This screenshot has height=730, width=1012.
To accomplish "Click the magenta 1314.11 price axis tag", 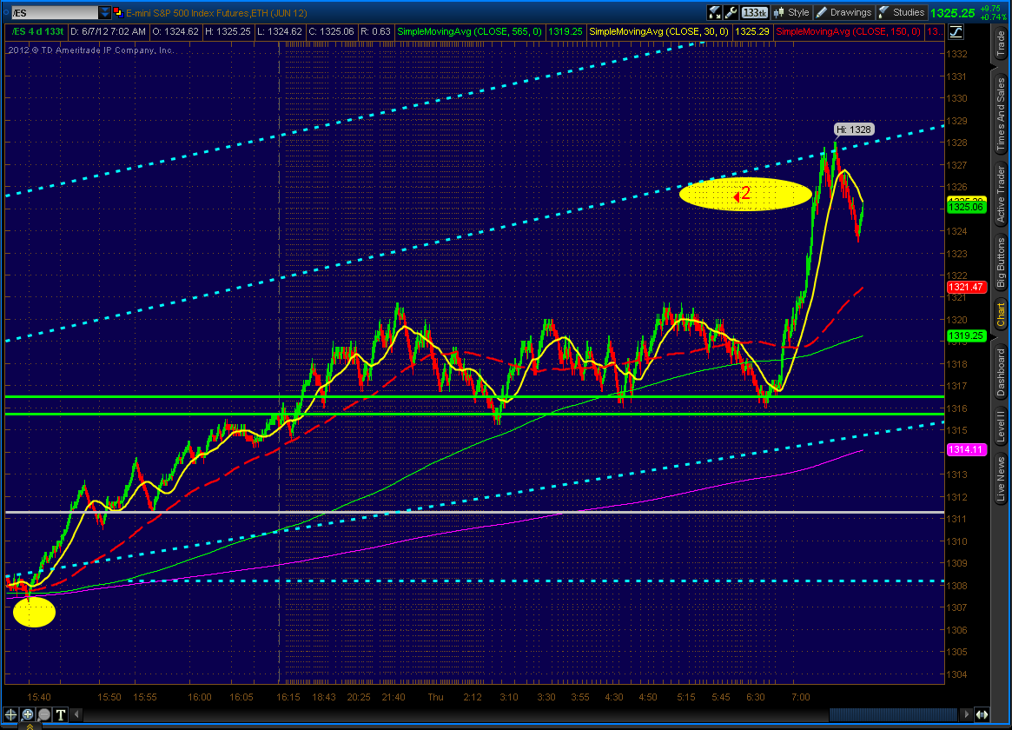I will [966, 450].
